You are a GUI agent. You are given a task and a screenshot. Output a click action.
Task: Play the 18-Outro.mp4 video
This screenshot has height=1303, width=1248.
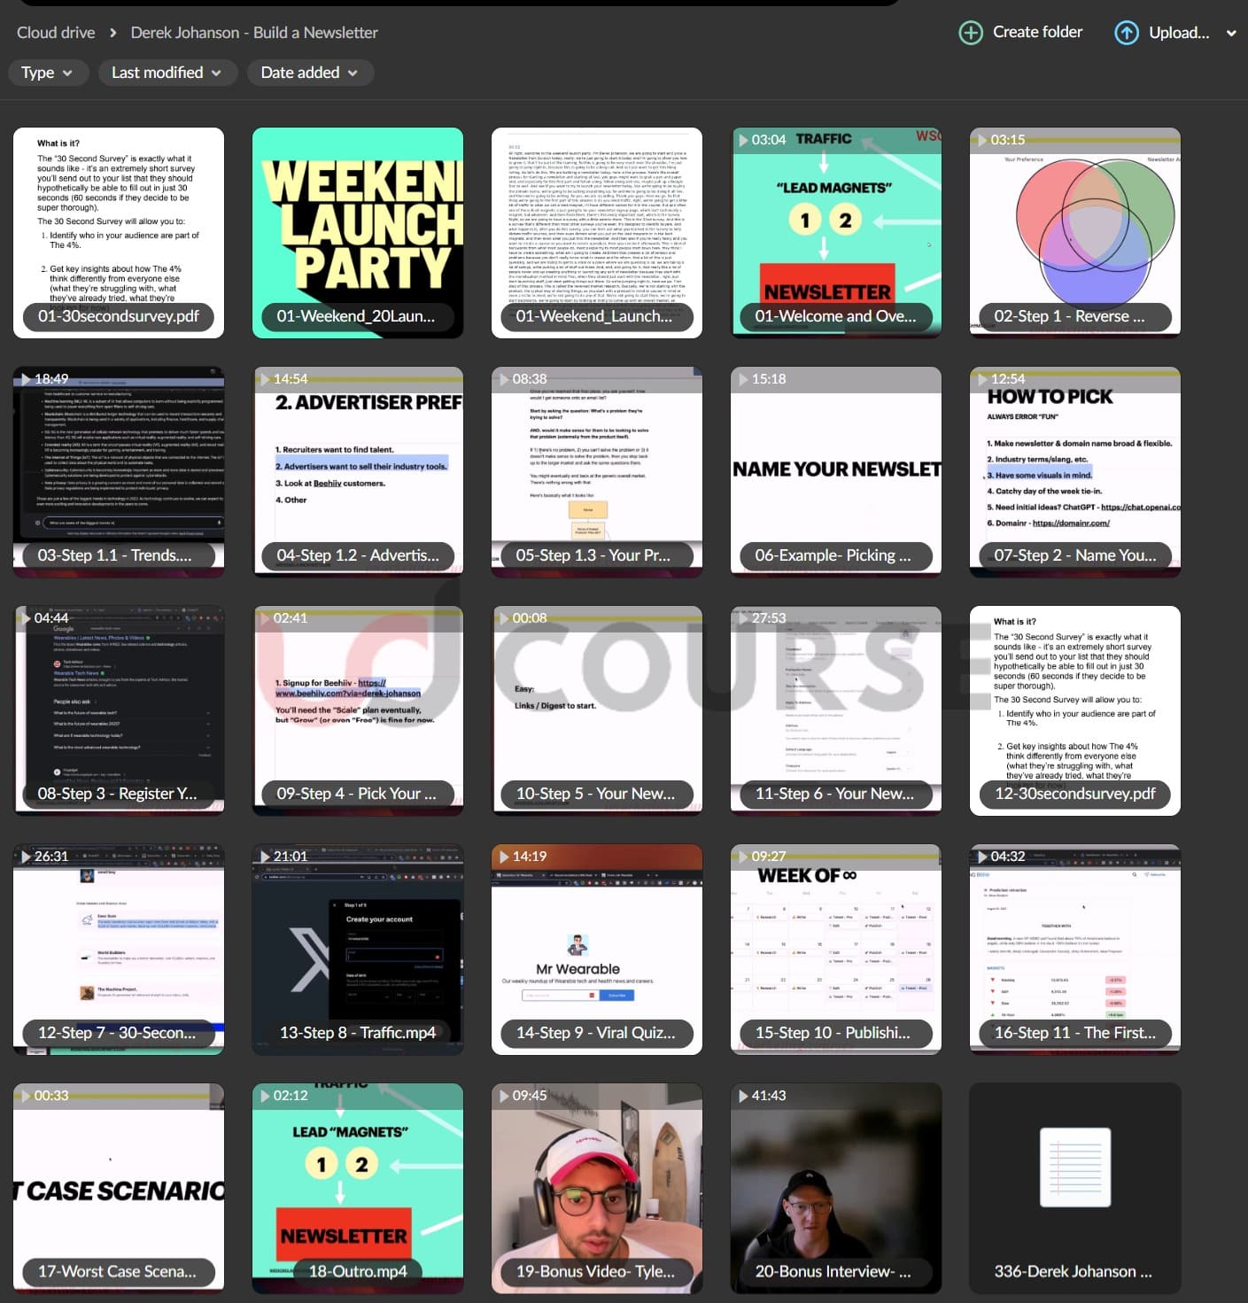coord(357,1187)
